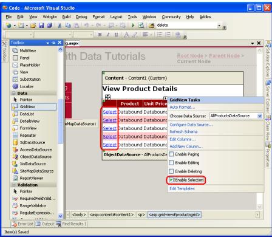Open the Build menu
The height and width of the screenshot is (237, 272).
tap(66, 17)
